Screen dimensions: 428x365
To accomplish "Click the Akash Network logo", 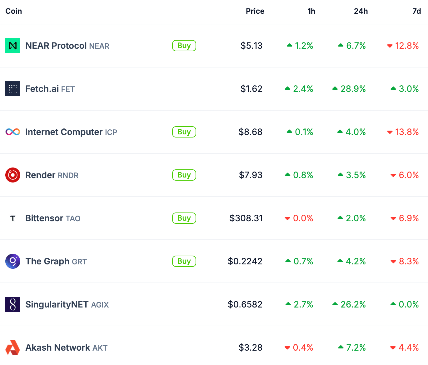I will point(12,347).
